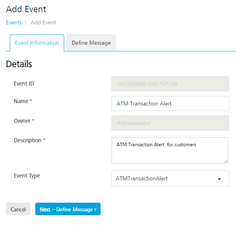Open the Events breadcrumb link
This screenshot has height=225, width=236.
pos(14,22)
